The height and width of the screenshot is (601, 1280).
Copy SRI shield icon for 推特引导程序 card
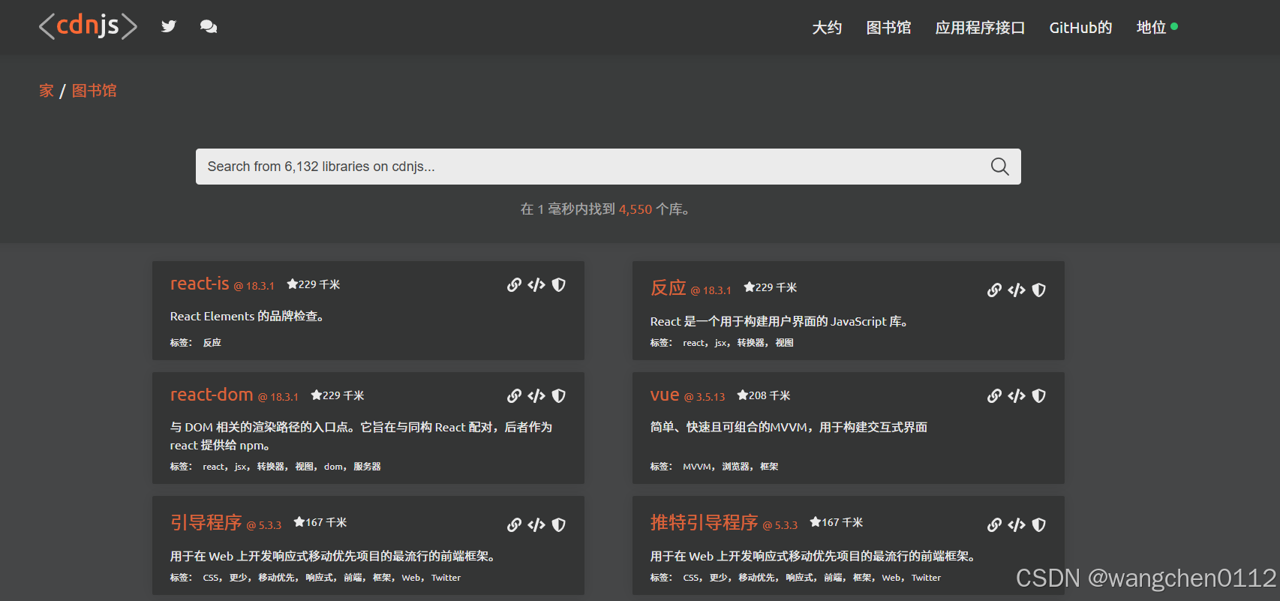1038,524
